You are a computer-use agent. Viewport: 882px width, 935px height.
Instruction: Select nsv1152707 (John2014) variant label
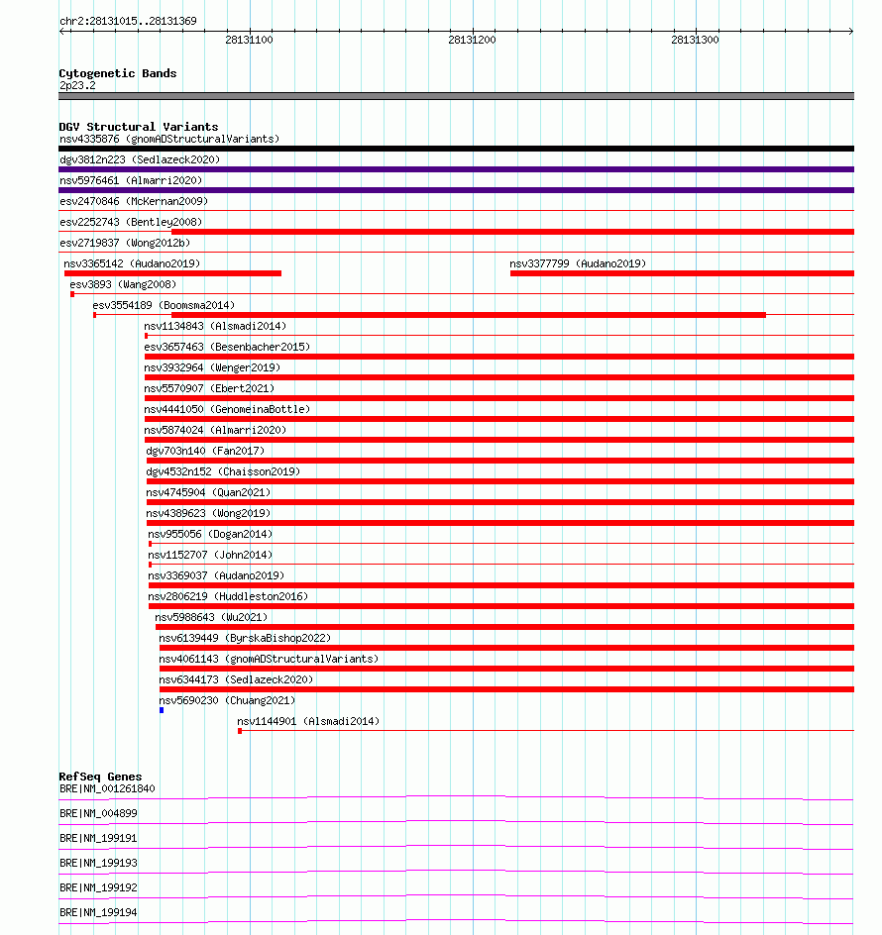coord(210,555)
